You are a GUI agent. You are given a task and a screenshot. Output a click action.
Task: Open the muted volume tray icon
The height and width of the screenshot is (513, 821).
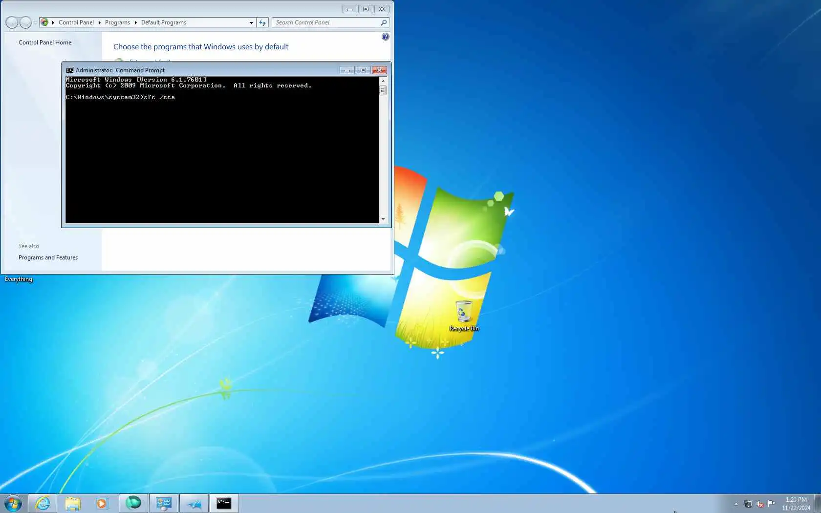click(x=760, y=504)
